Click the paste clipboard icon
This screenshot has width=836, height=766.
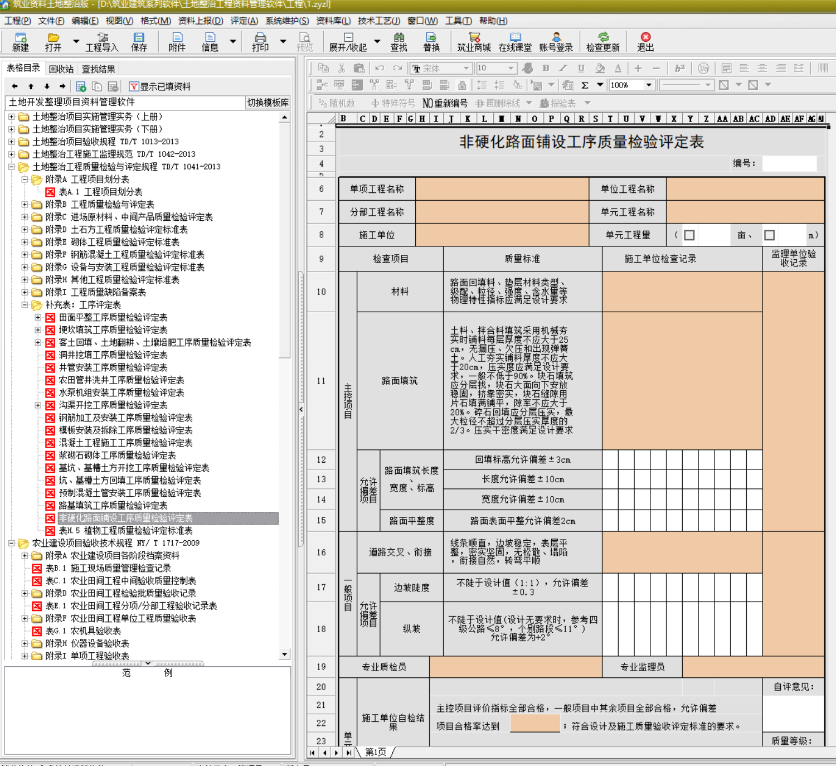(x=359, y=68)
